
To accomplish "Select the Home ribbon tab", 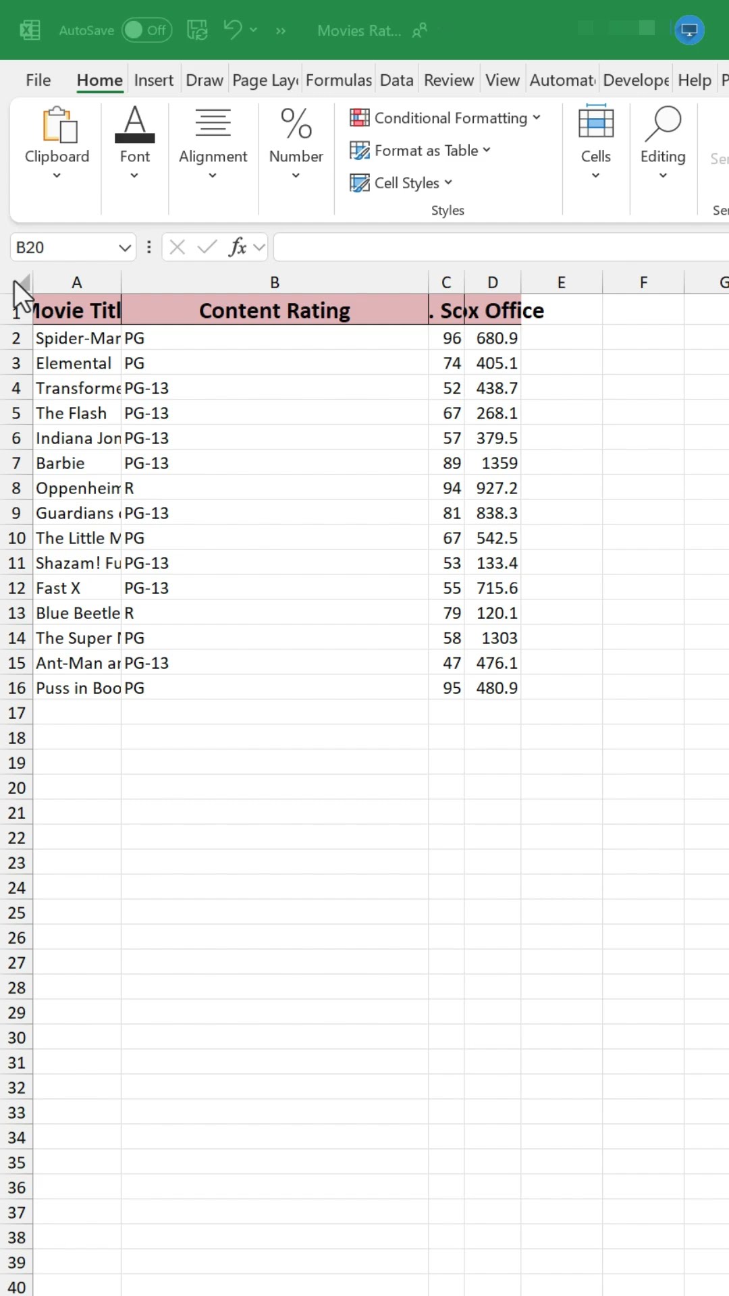I will [x=99, y=80].
